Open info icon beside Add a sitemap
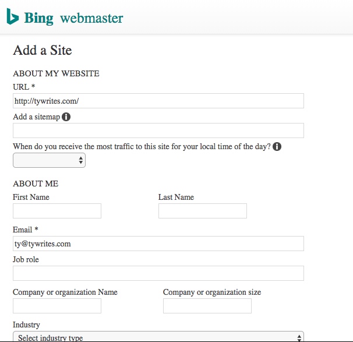The width and height of the screenshot is (353, 342). pyautogui.click(x=66, y=117)
